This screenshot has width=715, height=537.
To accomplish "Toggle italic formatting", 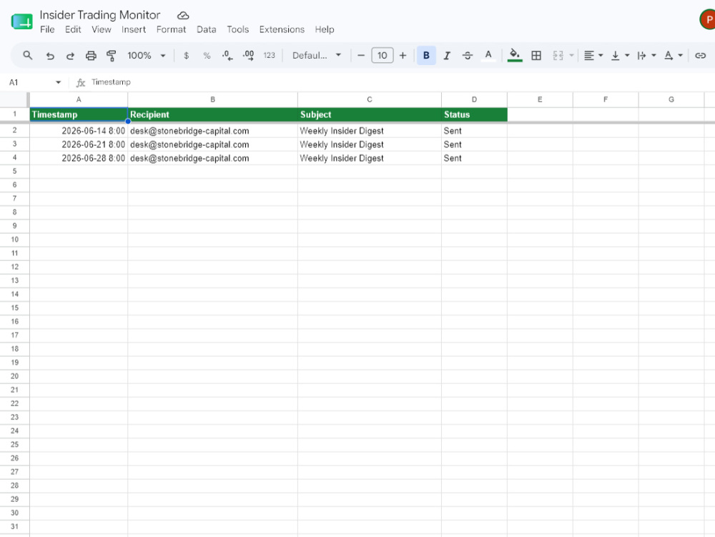I will [447, 56].
